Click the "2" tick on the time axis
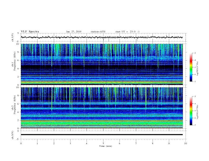209x161 pixels. pyautogui.click(x=54, y=143)
